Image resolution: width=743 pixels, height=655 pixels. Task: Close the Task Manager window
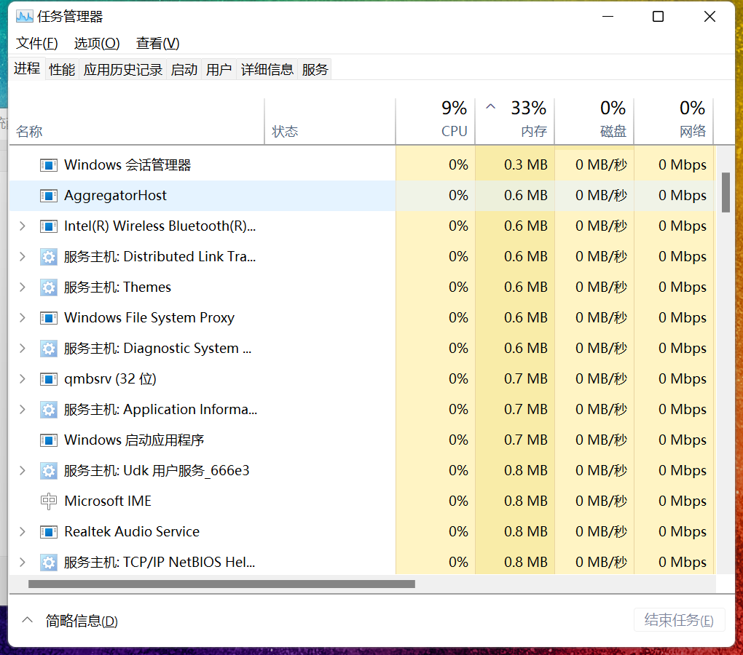pos(709,17)
